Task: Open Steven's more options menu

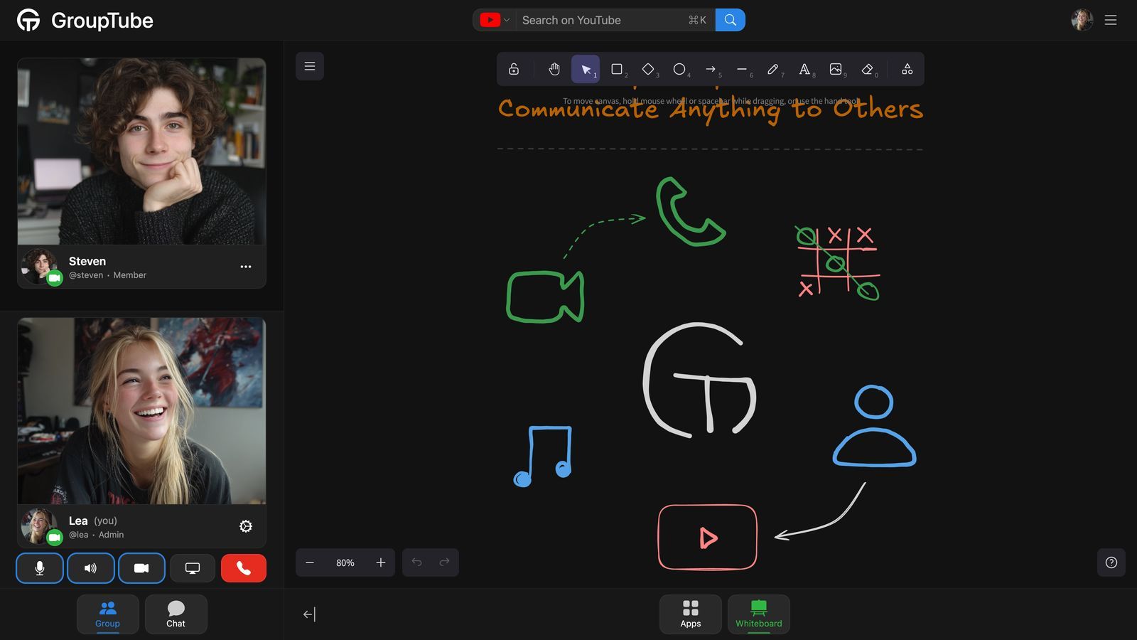Action: [246, 267]
